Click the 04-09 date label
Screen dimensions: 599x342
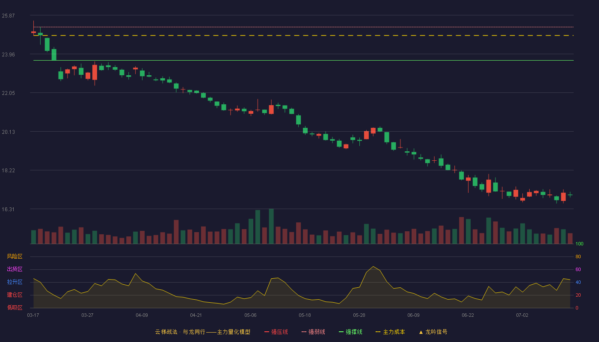coord(142,315)
